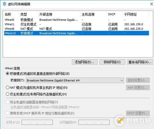
Task: Click the 重命名网络(A)... button
Action: (140, 62)
